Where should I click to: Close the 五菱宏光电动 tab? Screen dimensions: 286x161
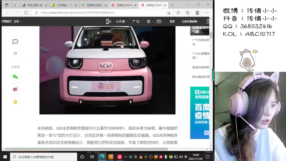tap(105, 5)
